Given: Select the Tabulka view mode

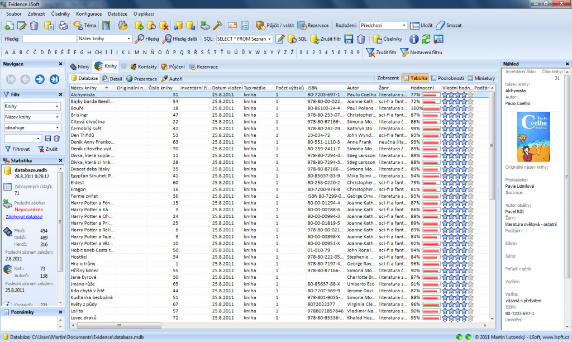Looking at the screenshot, I should 415,78.
